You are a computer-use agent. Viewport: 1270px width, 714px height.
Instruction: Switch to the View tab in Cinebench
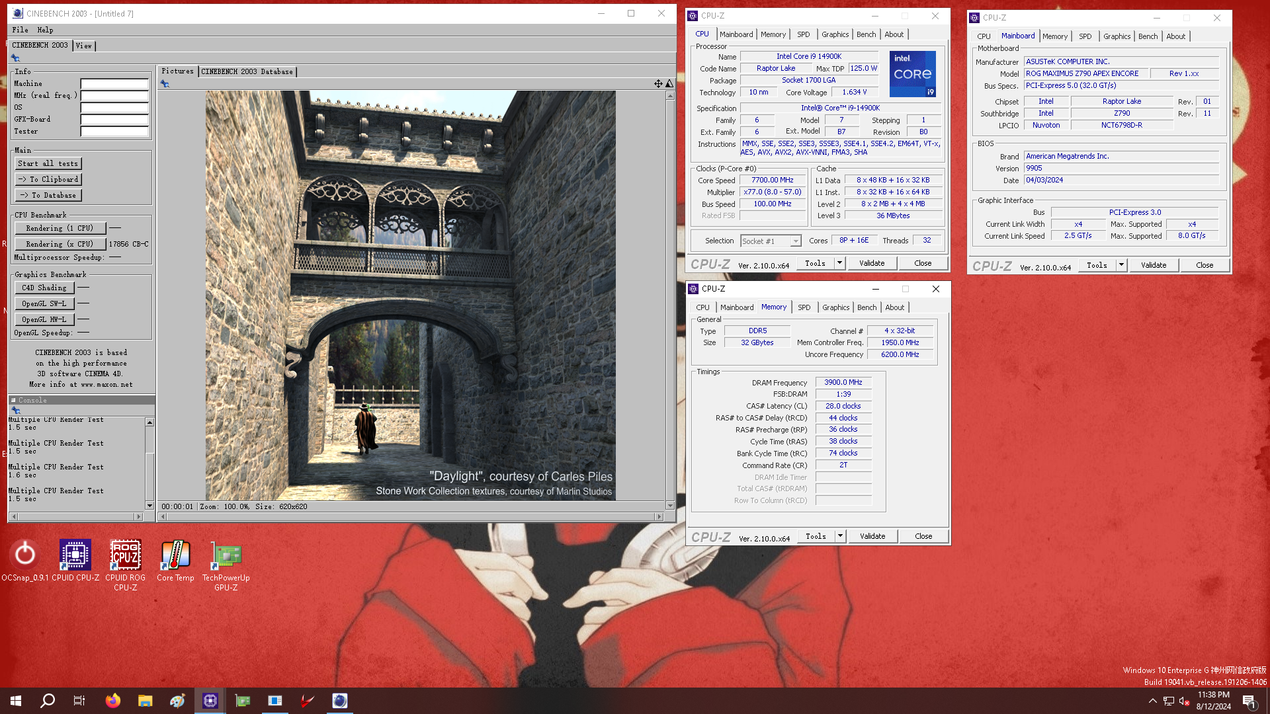(x=83, y=46)
